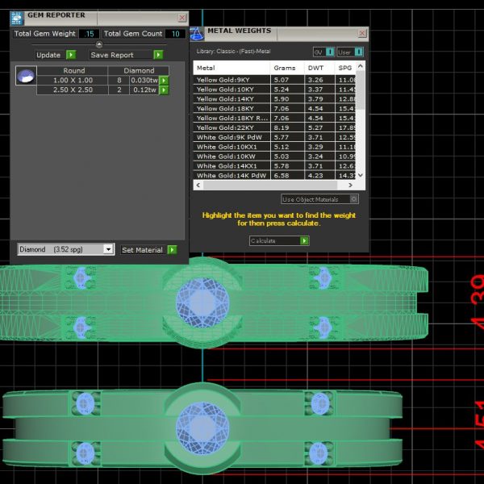Click the 2.50 X 2.50 gem size cell

pyautogui.click(x=73, y=90)
